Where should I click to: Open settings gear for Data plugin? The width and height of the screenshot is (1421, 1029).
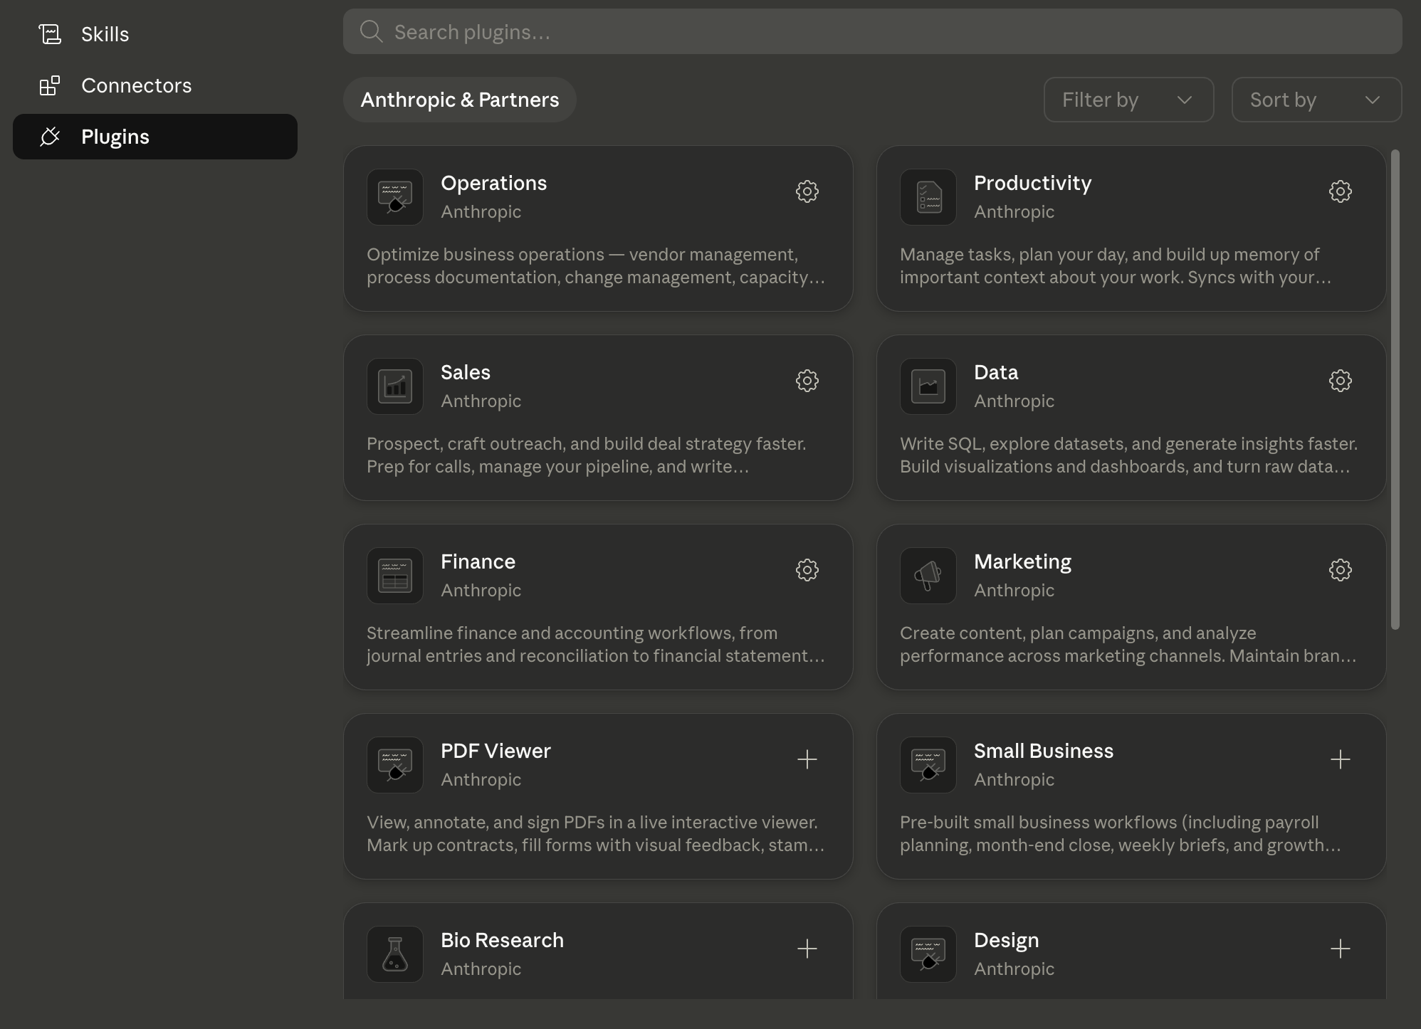point(1340,381)
